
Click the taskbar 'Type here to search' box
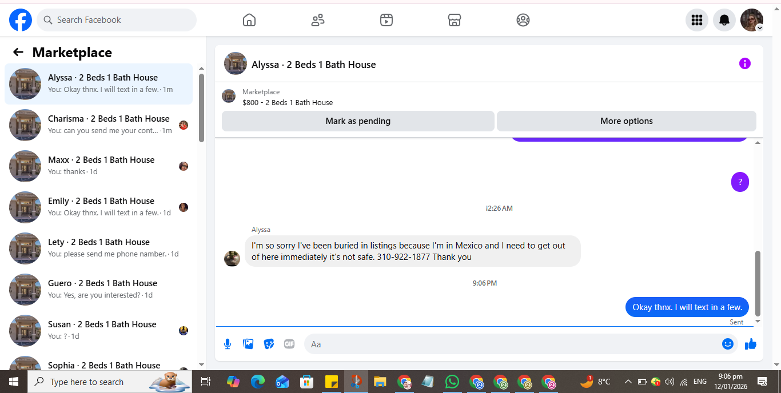click(110, 382)
